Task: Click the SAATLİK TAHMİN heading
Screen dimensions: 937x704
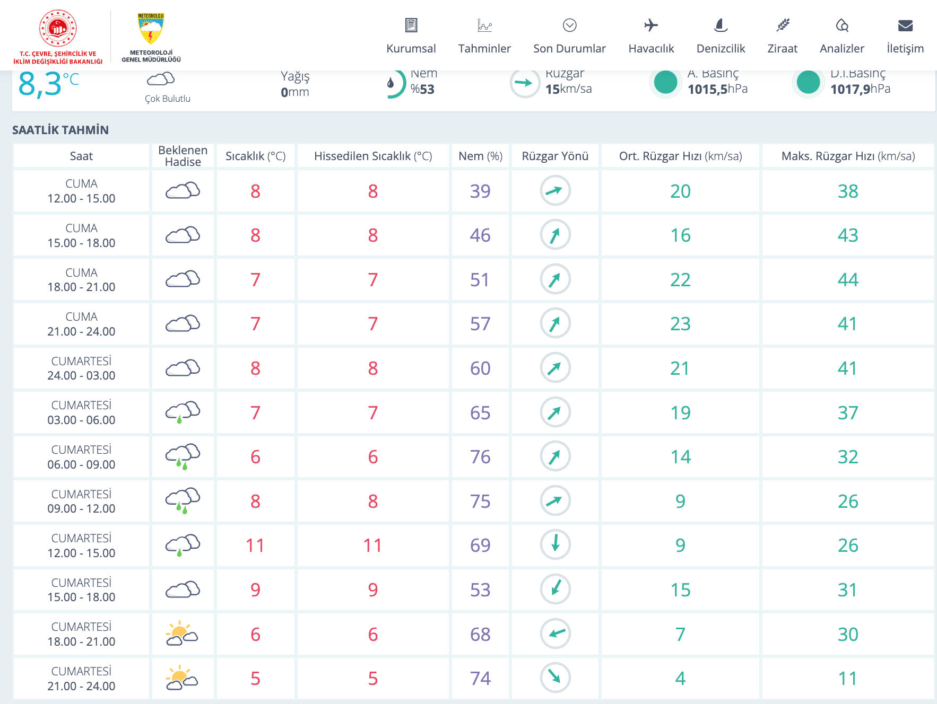Action: tap(60, 130)
